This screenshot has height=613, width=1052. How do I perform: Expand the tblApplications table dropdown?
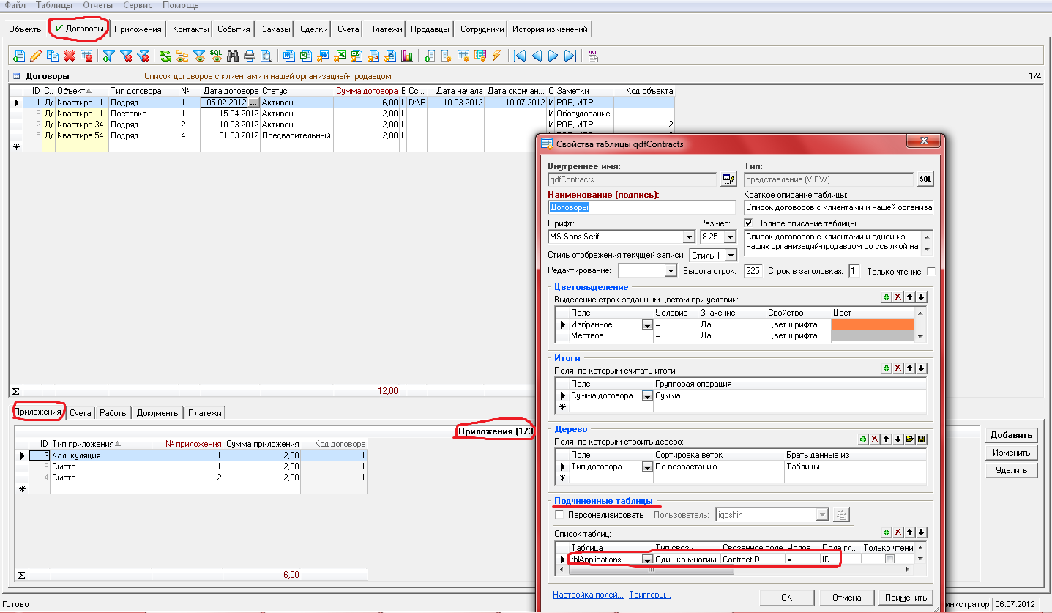(647, 560)
